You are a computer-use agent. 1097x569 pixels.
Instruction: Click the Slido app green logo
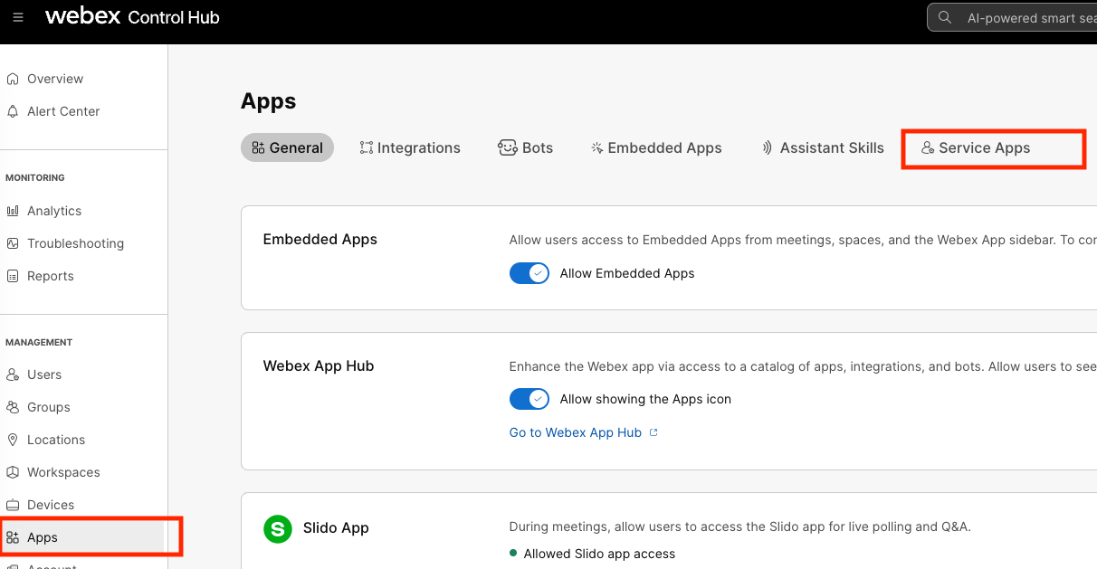click(x=278, y=528)
